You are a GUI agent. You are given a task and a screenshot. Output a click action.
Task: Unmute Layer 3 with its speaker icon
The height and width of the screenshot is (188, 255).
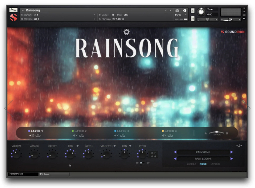pos(116,136)
